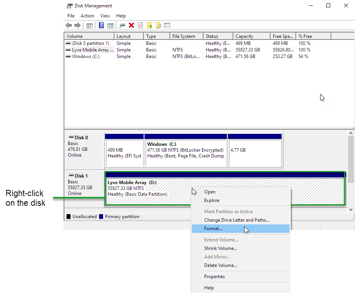Click the yellow folder with magnifier icon
Image resolution: width=355 pixels, height=294 pixels.
(x=159, y=26)
